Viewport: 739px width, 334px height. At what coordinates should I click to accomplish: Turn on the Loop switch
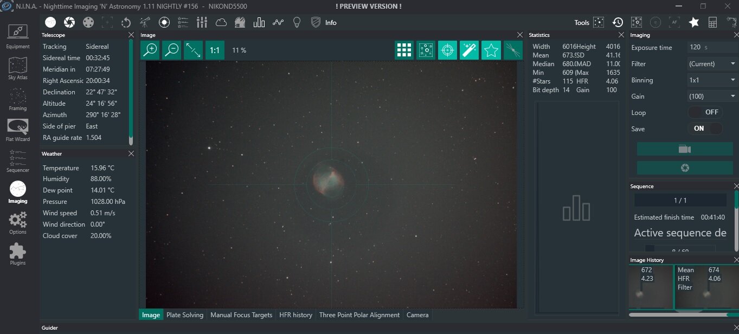[705, 112]
